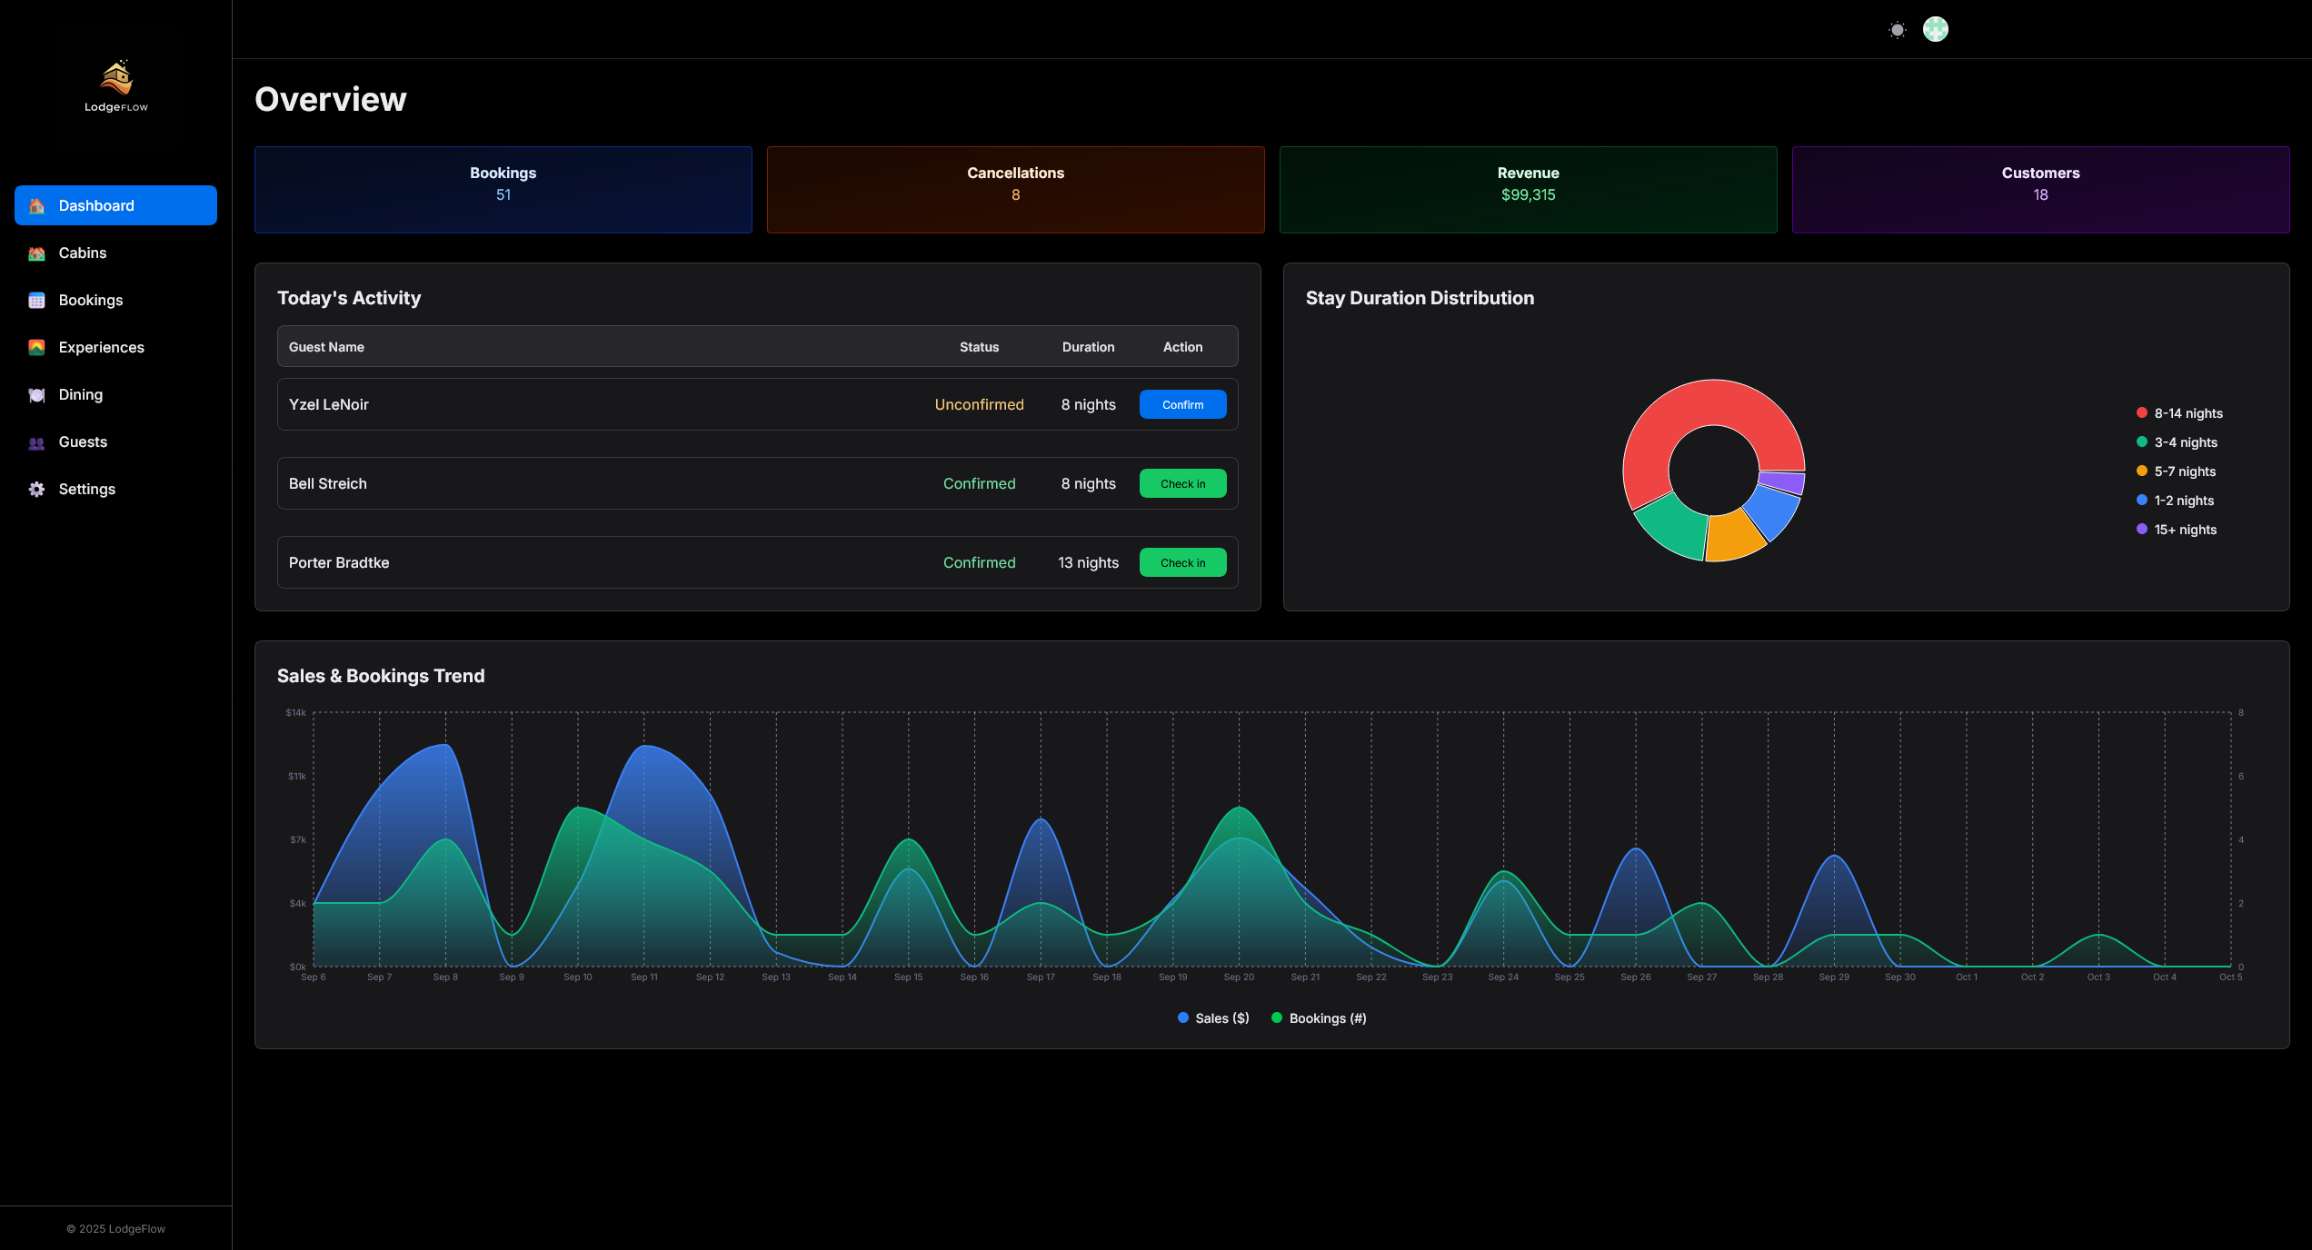Viewport: 2312px width, 1250px height.
Task: Click the Dining plate icon
Action: click(36, 395)
